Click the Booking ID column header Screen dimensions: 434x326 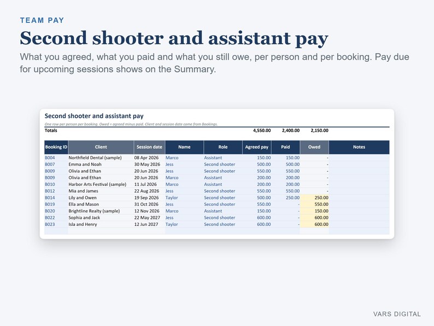[x=56, y=147]
